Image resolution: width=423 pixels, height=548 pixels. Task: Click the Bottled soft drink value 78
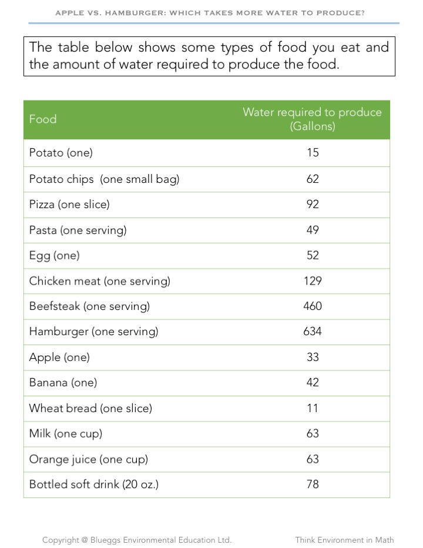pos(313,484)
